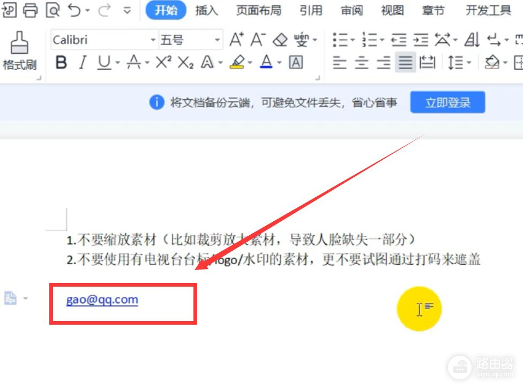
Task: Click Distributed alignment icon
Action: pyautogui.click(x=427, y=62)
